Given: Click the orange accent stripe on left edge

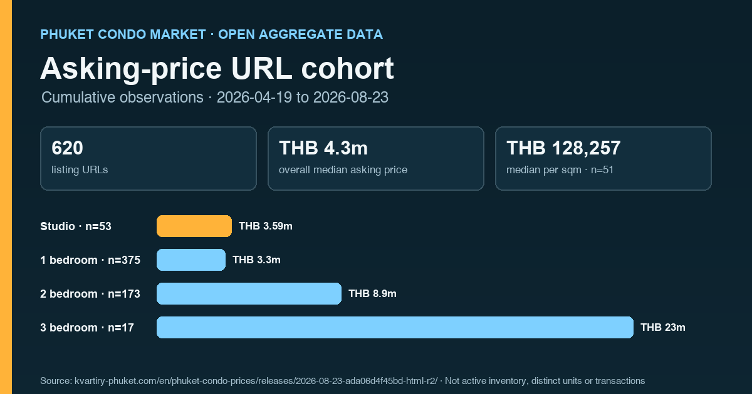Looking at the screenshot, I should [x=6, y=197].
